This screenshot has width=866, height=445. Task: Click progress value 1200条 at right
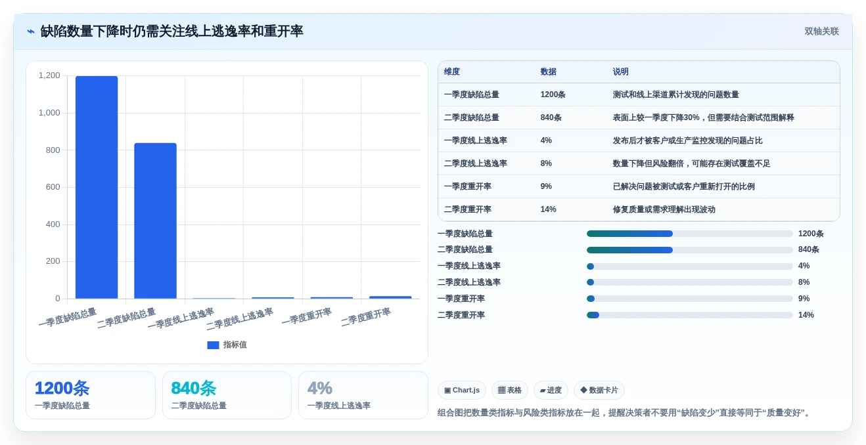[x=811, y=234]
